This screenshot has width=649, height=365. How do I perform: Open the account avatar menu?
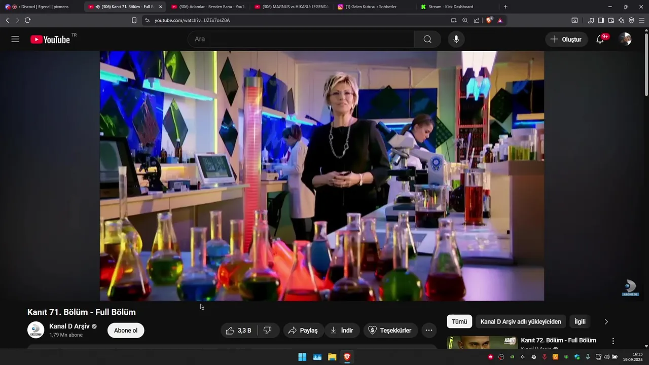625,39
